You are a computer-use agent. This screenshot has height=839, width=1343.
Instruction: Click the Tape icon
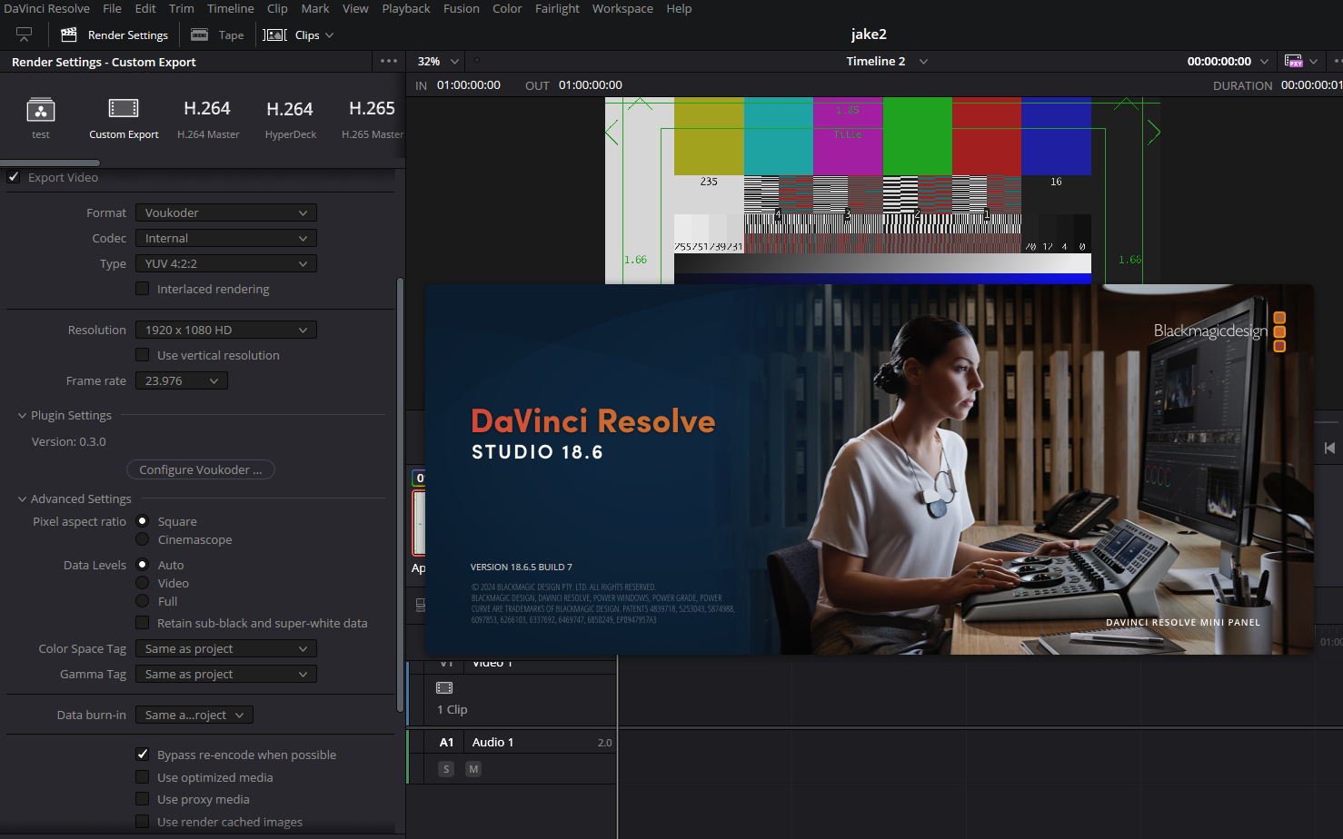click(x=199, y=35)
